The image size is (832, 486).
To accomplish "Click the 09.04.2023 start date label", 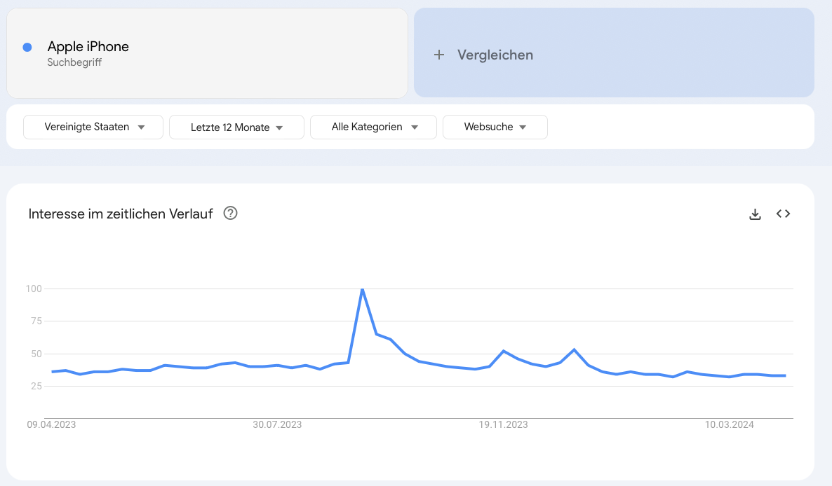I will pyautogui.click(x=51, y=424).
